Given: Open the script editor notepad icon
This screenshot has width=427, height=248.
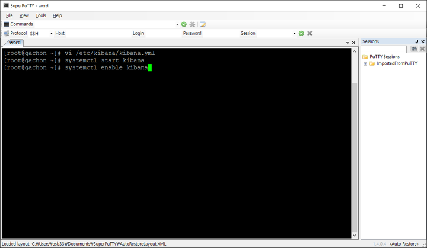Looking at the screenshot, I should (203, 24).
